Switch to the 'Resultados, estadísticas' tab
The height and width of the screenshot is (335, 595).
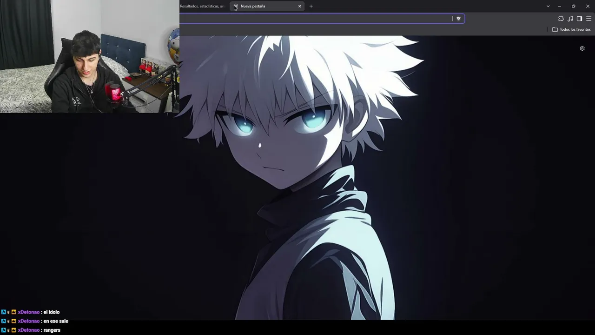(x=203, y=6)
